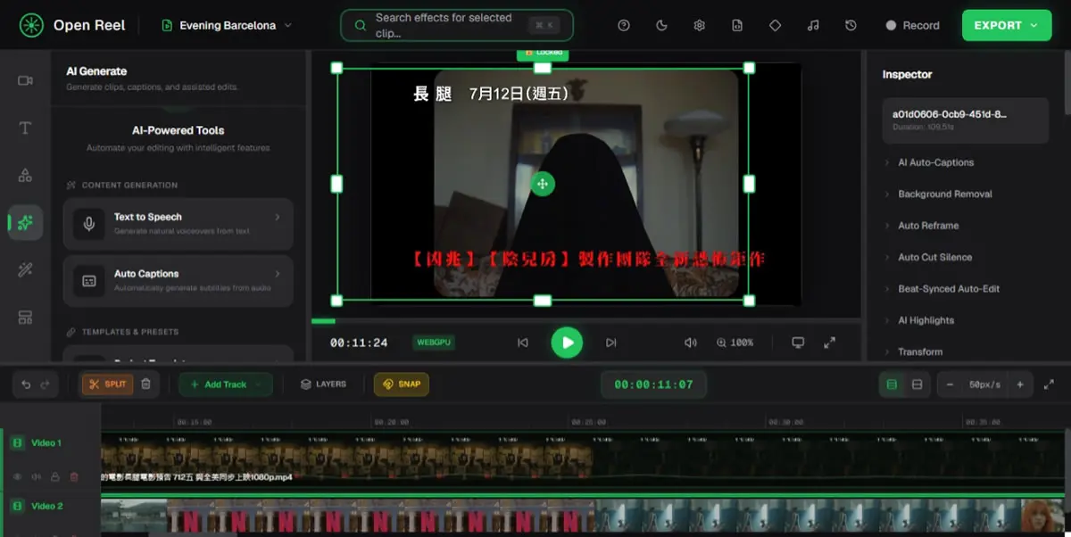The image size is (1071, 537).
Task: Zoom in the timeline with plus
Action: coord(1020,384)
